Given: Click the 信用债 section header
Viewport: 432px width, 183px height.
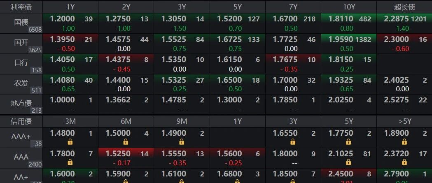Looking at the screenshot, I should coord(21,121).
